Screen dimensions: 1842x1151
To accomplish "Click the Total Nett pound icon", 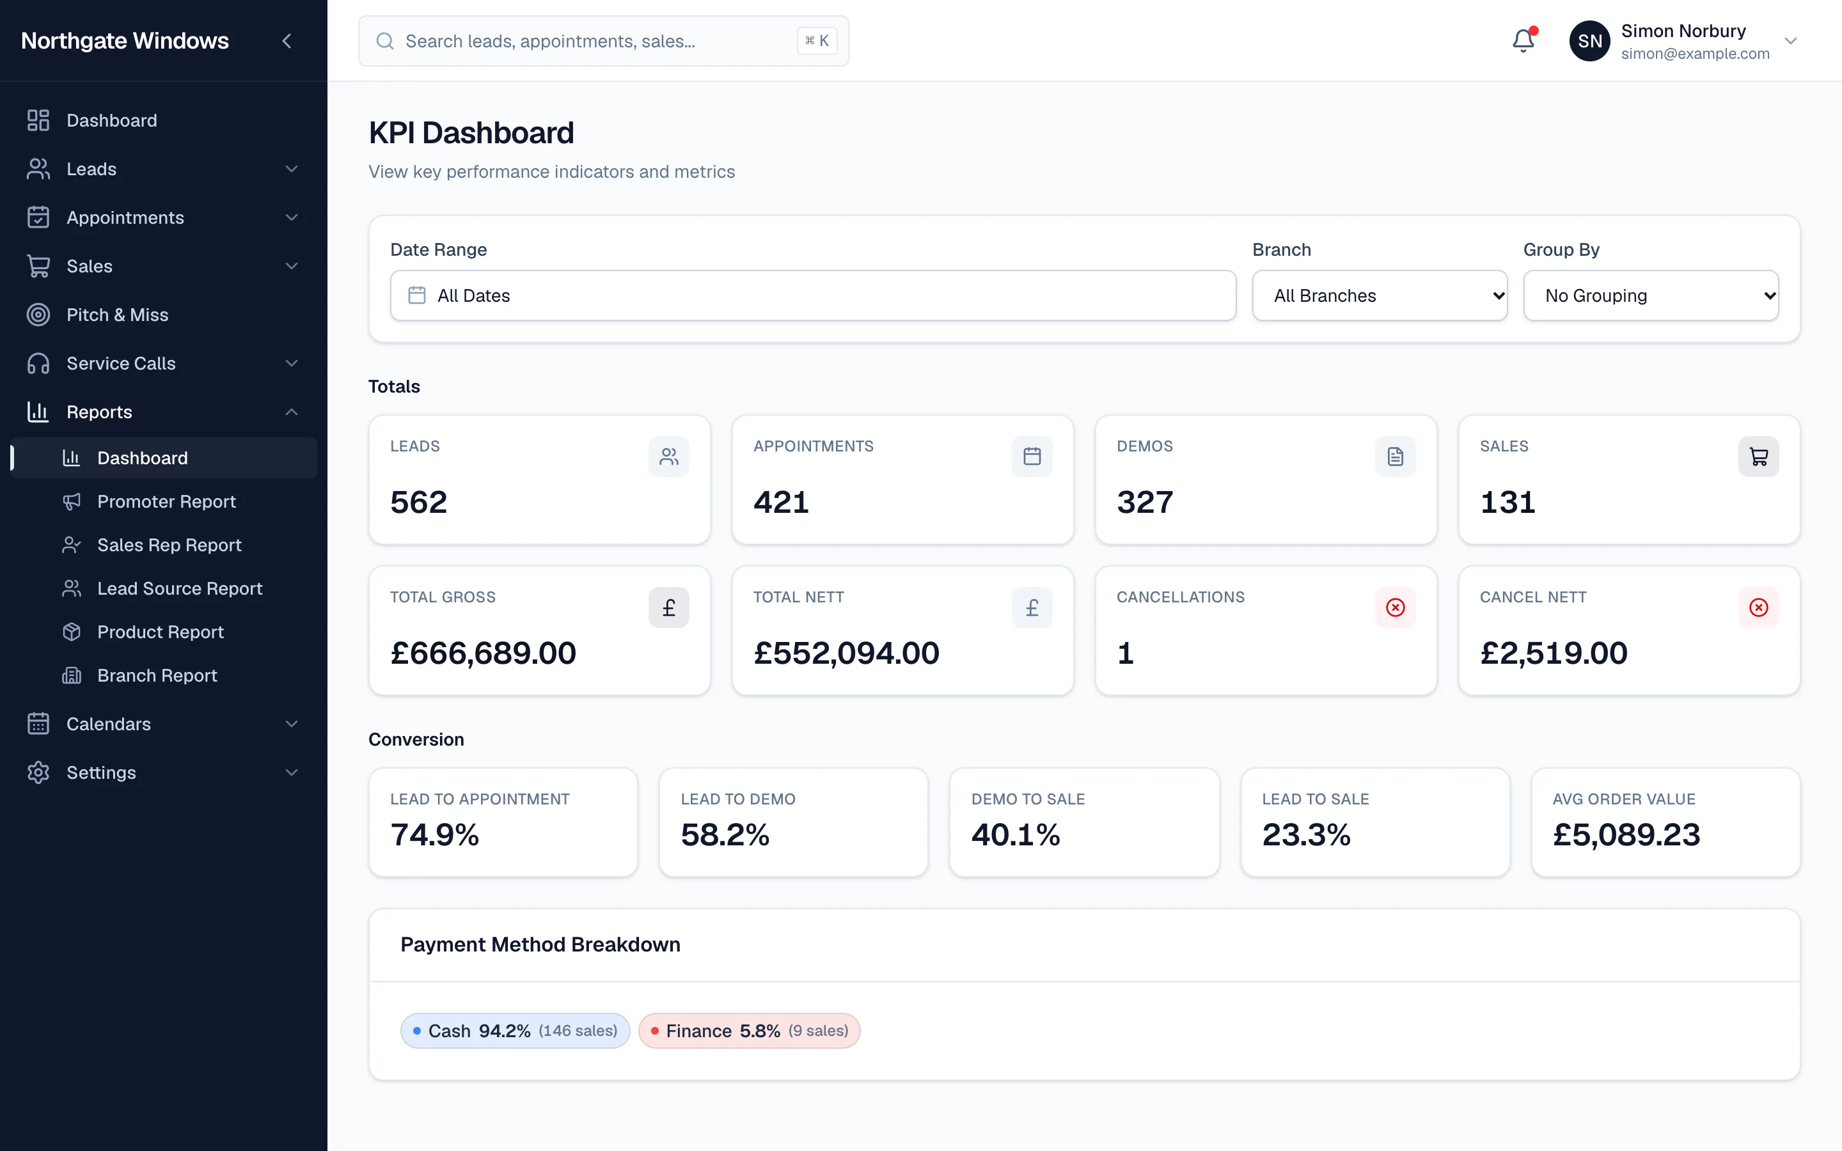I will tap(1032, 607).
